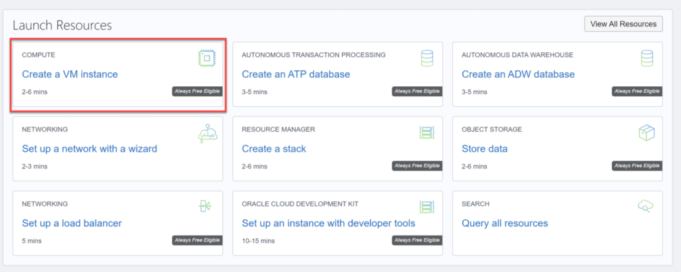The image size is (681, 272).
Task: Click the Cloud Development Kit icon
Action: (426, 207)
